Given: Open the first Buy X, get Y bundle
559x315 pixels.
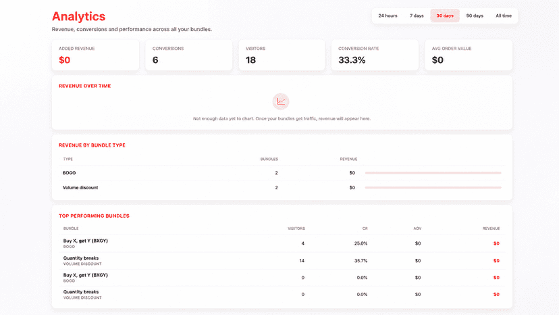Looking at the screenshot, I should coord(282,243).
